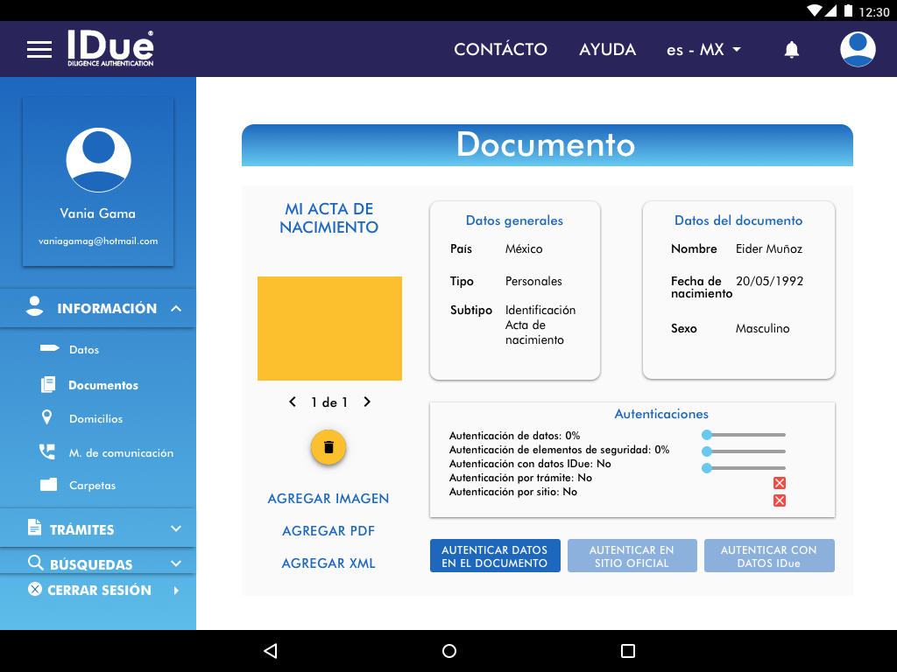Click the yellow document image thumbnail
Screen dimensions: 897x672
pos(329,329)
